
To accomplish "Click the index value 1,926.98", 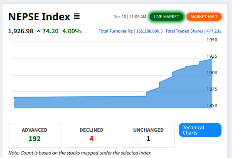I will 21,31.
